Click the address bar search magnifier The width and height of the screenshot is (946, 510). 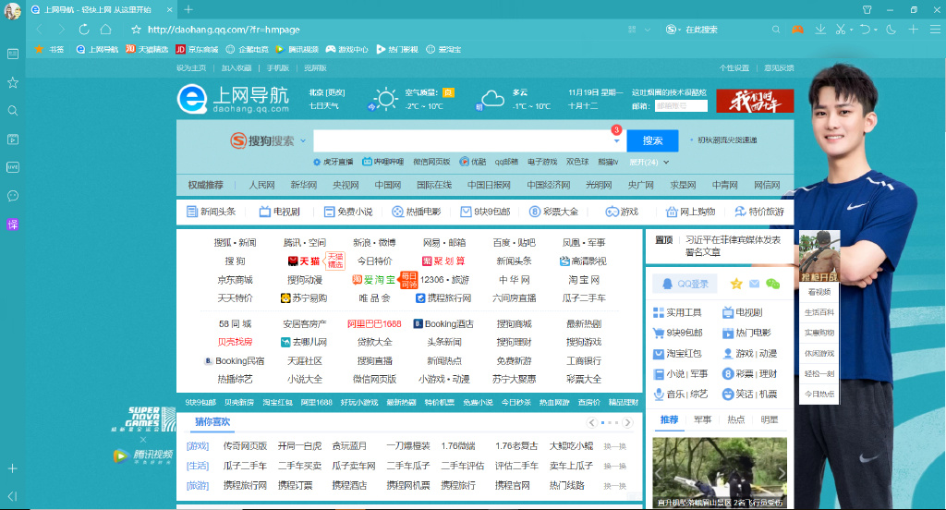(776, 29)
